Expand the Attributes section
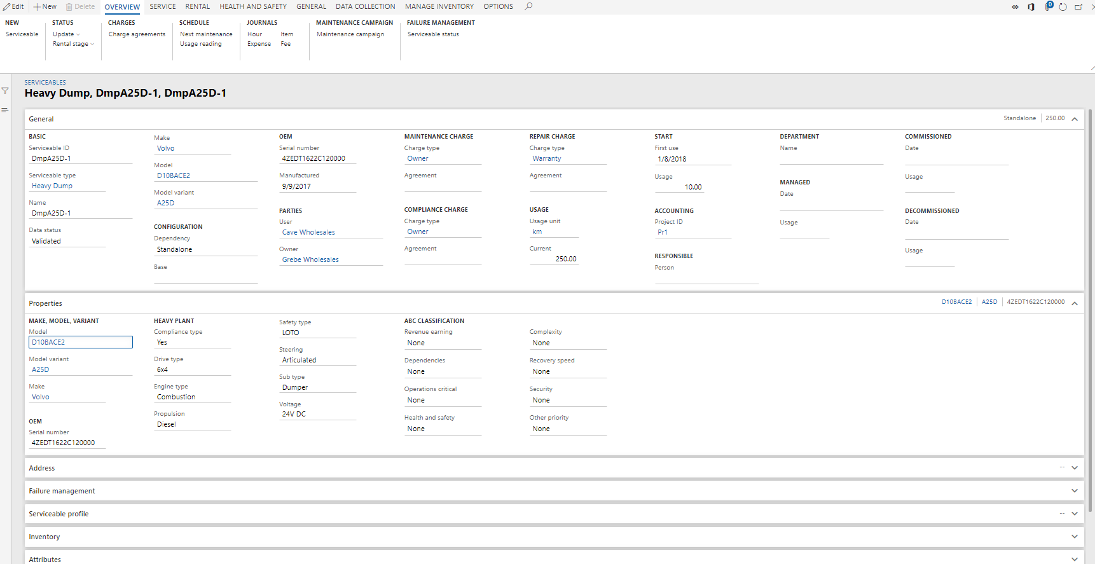 (x=1075, y=560)
